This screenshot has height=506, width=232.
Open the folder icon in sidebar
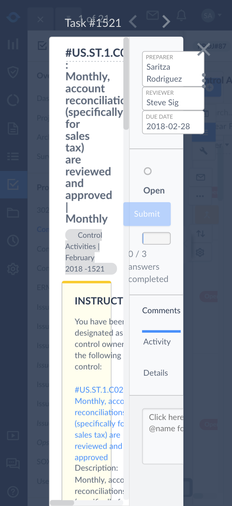pyautogui.click(x=13, y=213)
